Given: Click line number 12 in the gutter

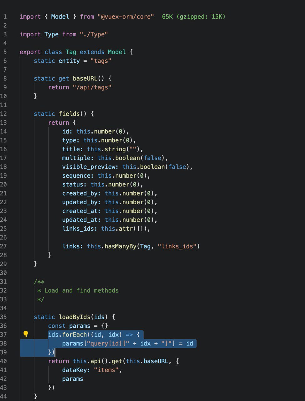Looking at the screenshot, I should pos(3,114).
